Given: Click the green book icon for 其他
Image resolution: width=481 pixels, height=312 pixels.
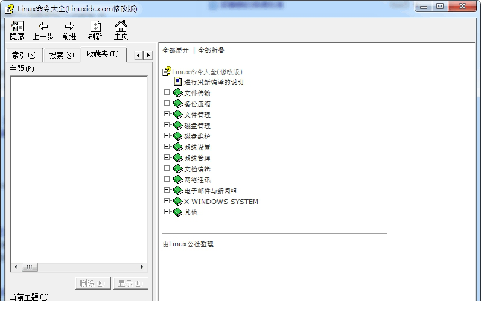Looking at the screenshot, I should point(178,212).
